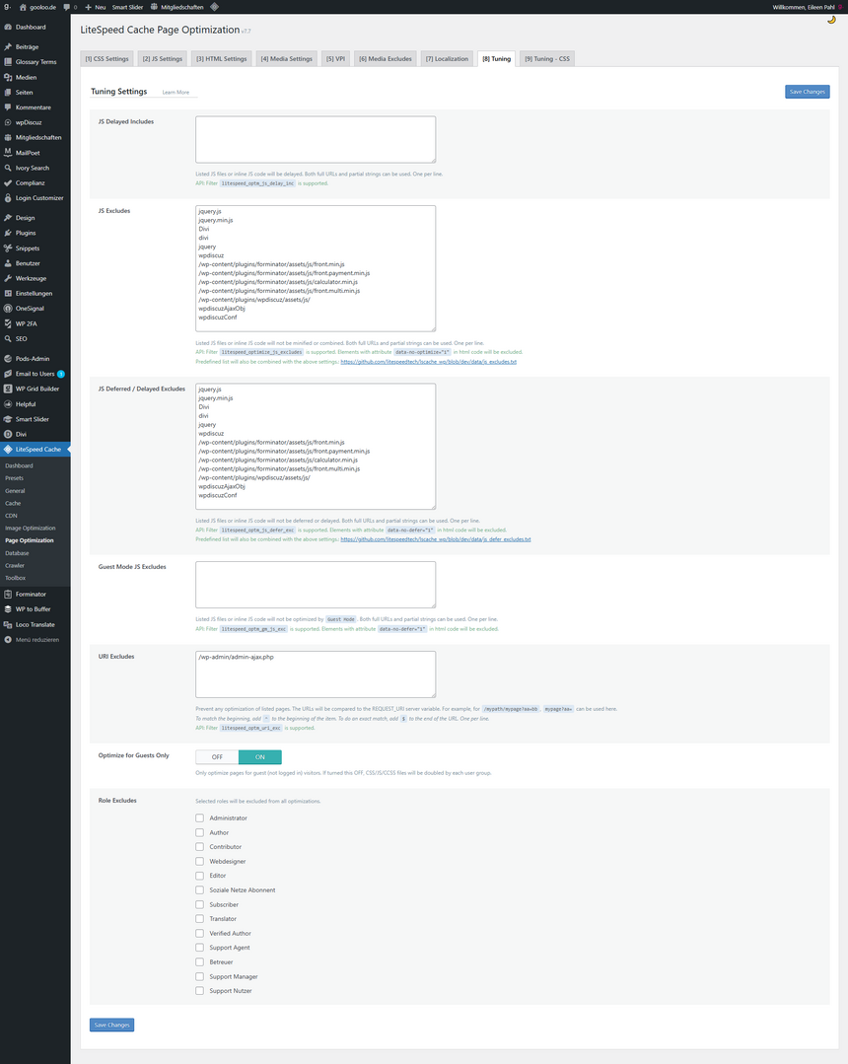Screen dimensions: 848x1064
Task: Click the comments bubble icon in top bar
Action: [x=69, y=7]
